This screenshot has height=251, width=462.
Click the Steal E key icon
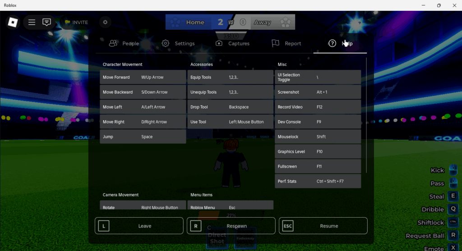point(453,196)
